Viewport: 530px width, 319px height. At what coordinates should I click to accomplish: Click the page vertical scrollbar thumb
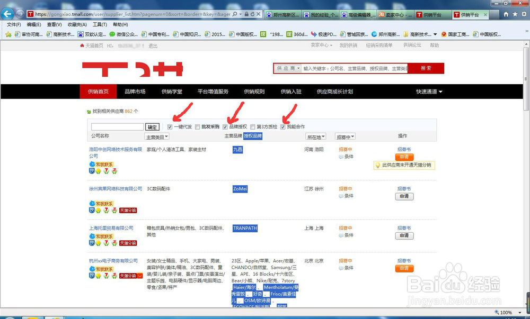click(x=526, y=78)
